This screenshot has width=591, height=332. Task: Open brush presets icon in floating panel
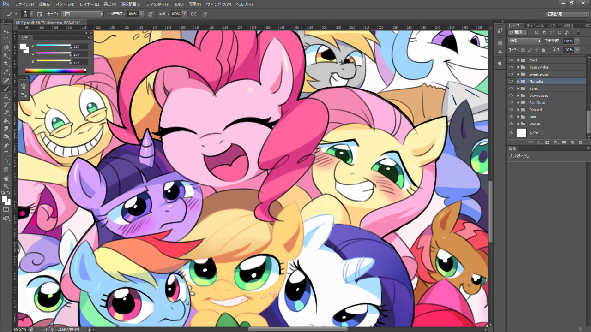point(24,95)
